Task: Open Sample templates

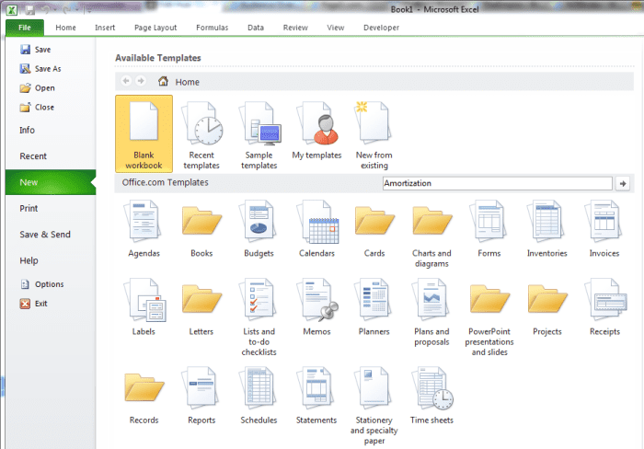Action: click(259, 133)
